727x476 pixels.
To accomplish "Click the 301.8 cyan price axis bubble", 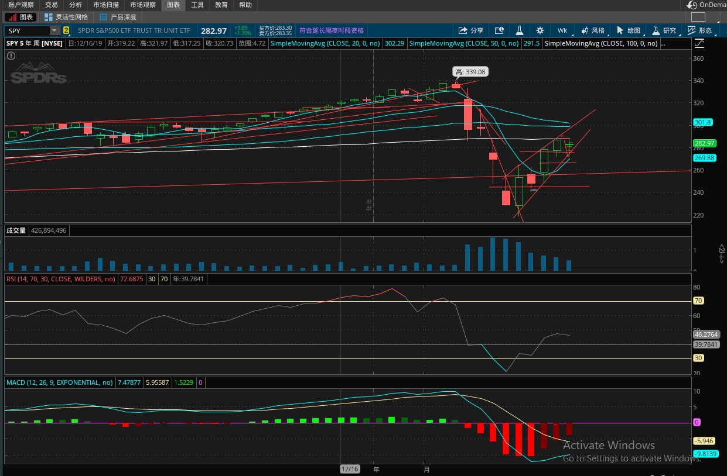I will tap(702, 122).
